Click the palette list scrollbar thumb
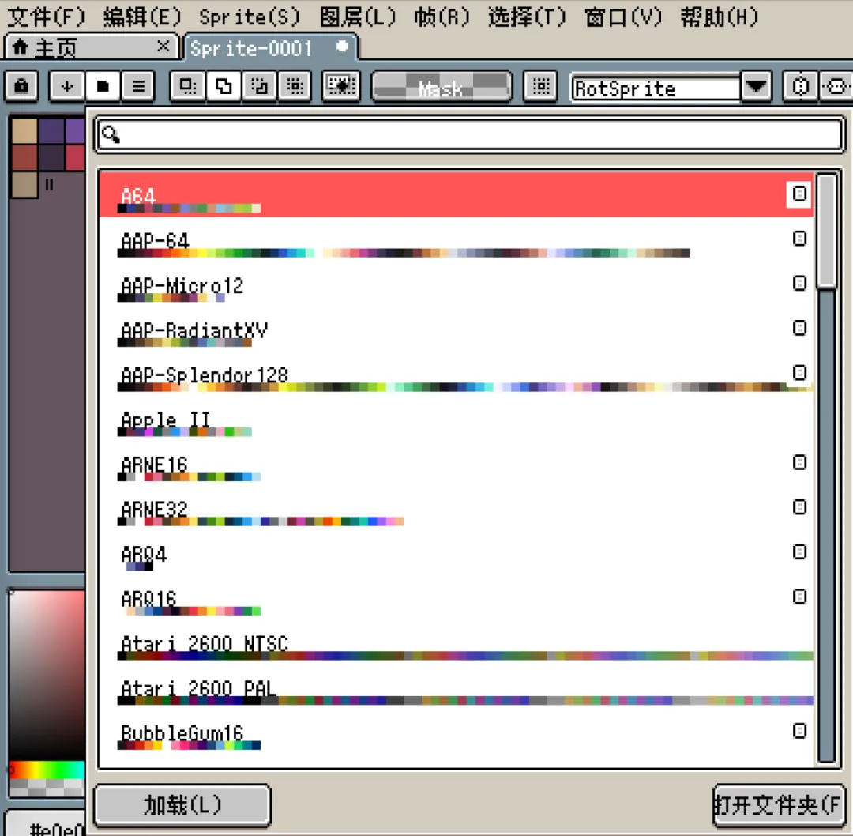Viewport: 853px width, 836px height. click(x=827, y=231)
